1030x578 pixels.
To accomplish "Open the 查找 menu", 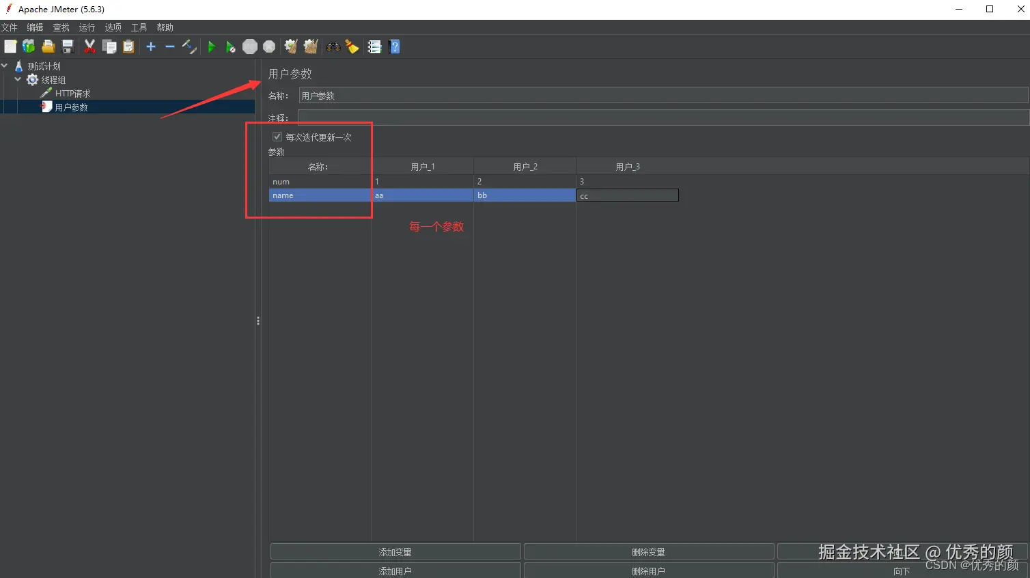I will click(x=61, y=27).
